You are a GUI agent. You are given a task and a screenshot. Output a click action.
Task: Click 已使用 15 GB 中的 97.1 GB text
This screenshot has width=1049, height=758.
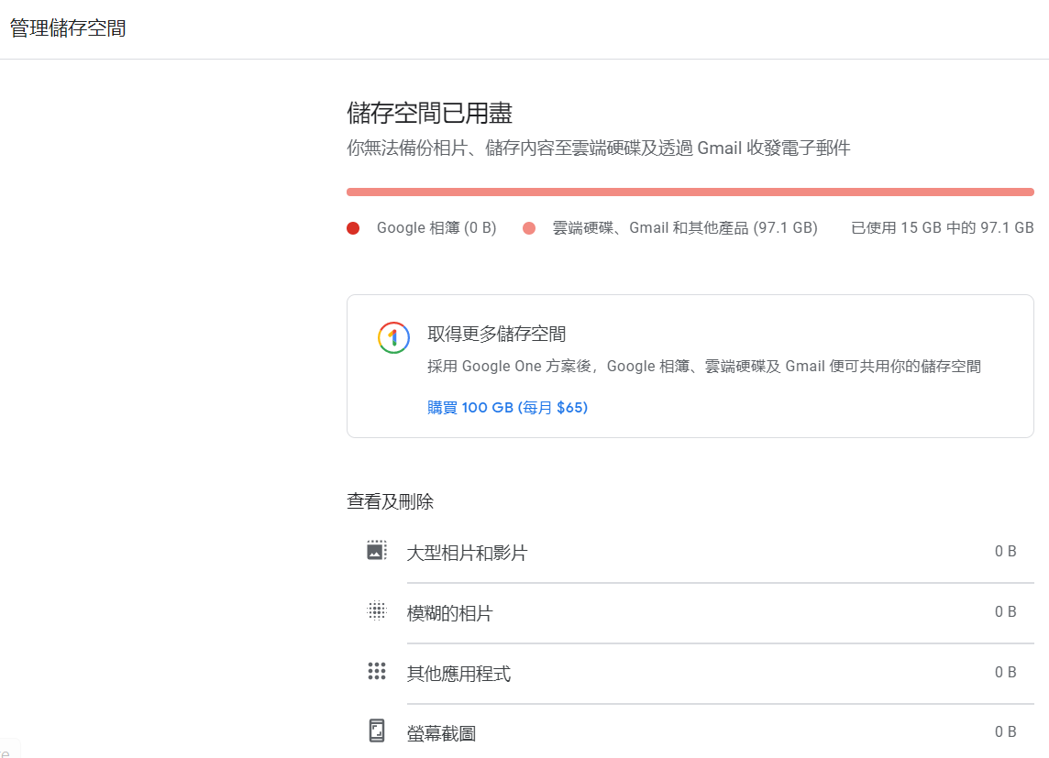click(x=942, y=228)
